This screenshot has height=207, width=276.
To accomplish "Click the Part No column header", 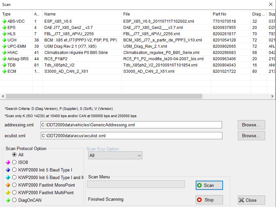I will [230, 14].
